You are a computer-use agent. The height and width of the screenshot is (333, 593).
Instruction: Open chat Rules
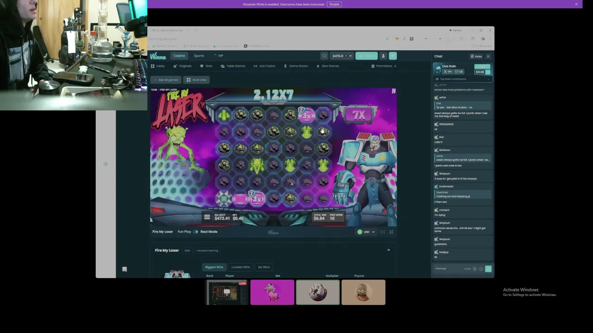click(x=476, y=56)
